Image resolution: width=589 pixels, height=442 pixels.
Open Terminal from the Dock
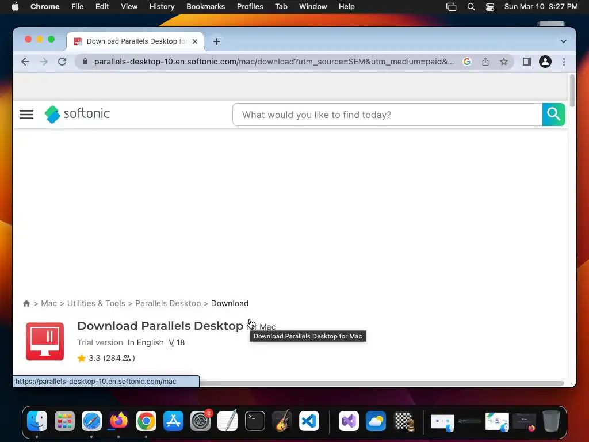(255, 421)
